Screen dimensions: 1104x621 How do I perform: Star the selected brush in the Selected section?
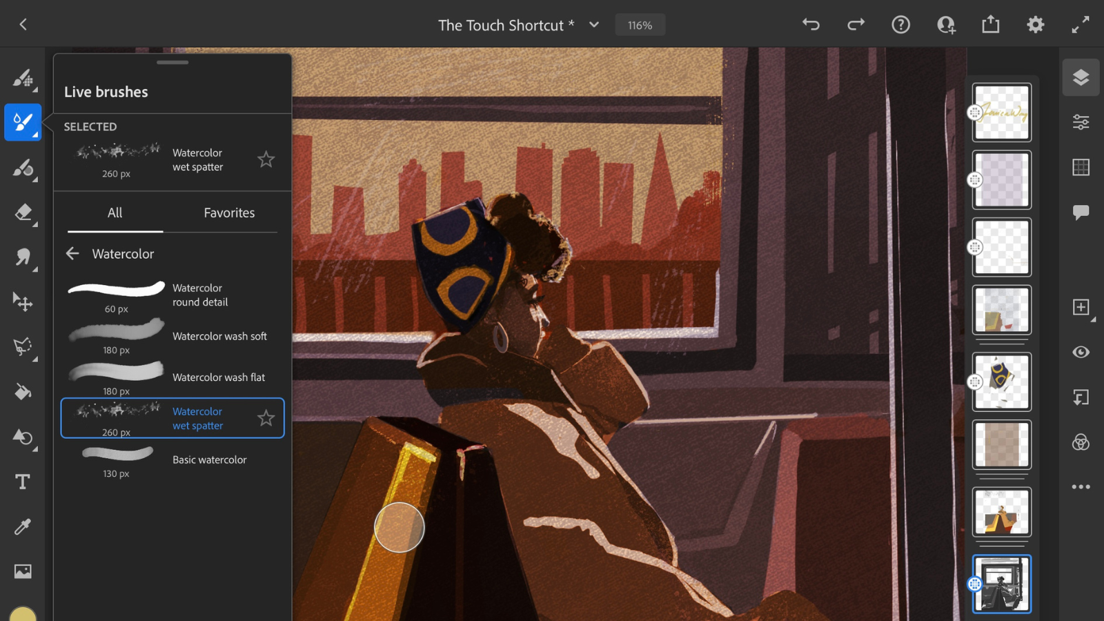coord(266,159)
